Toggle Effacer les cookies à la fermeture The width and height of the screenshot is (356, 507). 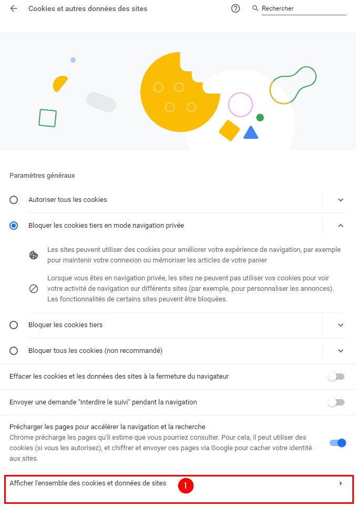point(336,377)
